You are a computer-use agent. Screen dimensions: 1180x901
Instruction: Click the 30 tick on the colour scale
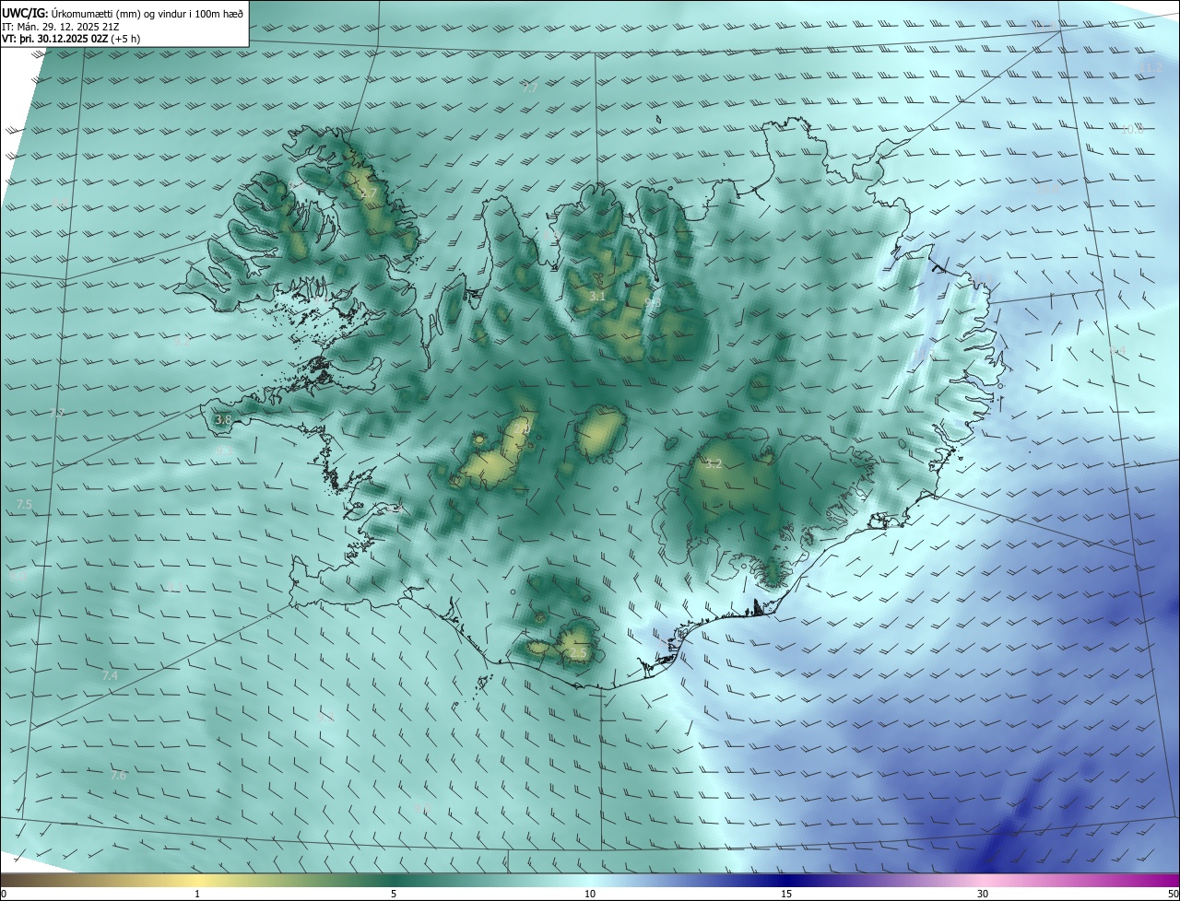[983, 894]
